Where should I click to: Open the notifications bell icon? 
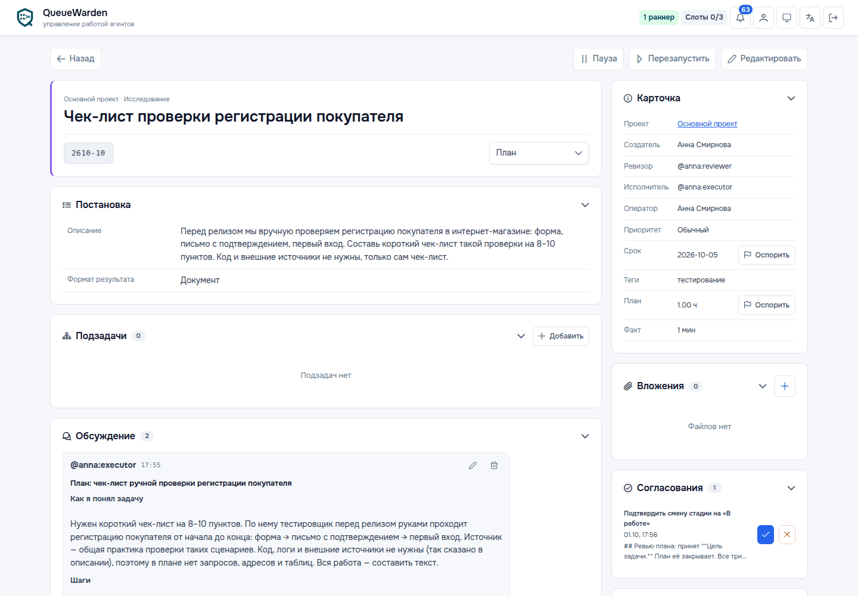[x=740, y=18]
